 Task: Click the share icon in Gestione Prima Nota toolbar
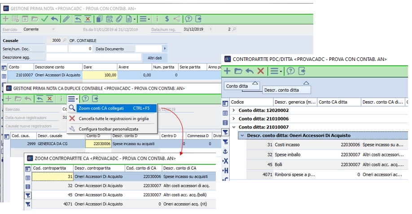177,19
